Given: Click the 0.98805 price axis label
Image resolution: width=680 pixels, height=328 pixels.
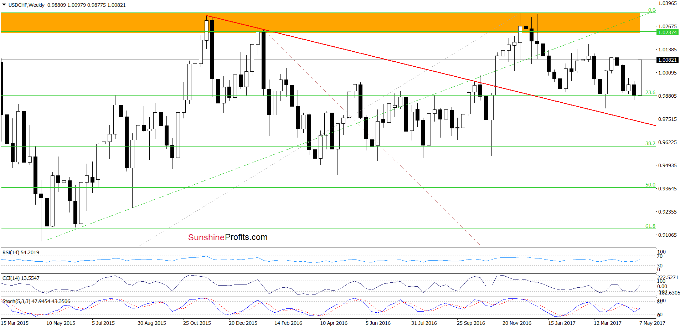Looking at the screenshot, I should coord(667,96).
